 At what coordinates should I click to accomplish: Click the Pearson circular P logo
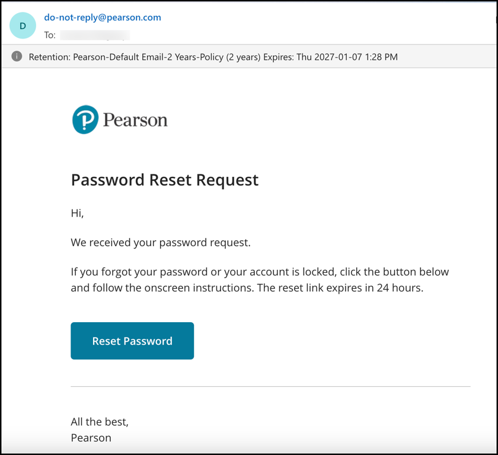click(85, 120)
